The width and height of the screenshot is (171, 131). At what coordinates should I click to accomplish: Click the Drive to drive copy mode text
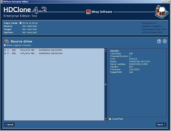(x=30, y=23)
